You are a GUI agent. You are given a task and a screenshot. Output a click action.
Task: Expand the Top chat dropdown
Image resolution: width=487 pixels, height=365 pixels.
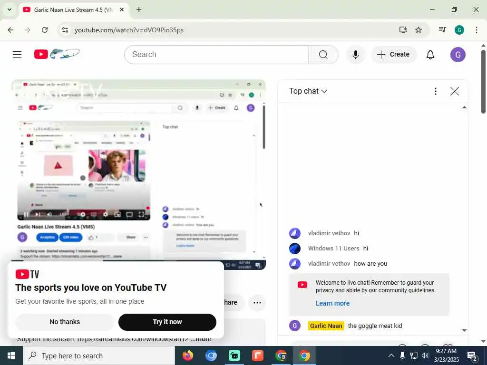308,91
